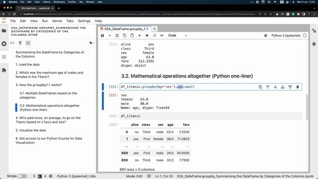Click the notebook vertical scrollbar
Viewport: 318px width, 179px height.
click(307, 107)
